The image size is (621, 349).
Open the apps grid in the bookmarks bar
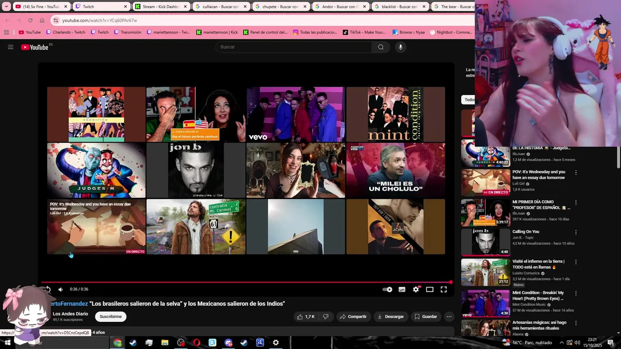tap(6, 32)
